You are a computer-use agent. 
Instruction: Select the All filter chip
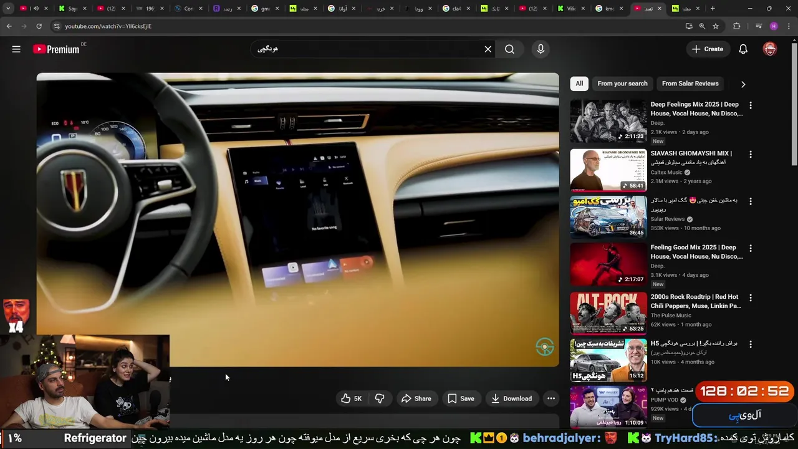point(579,84)
